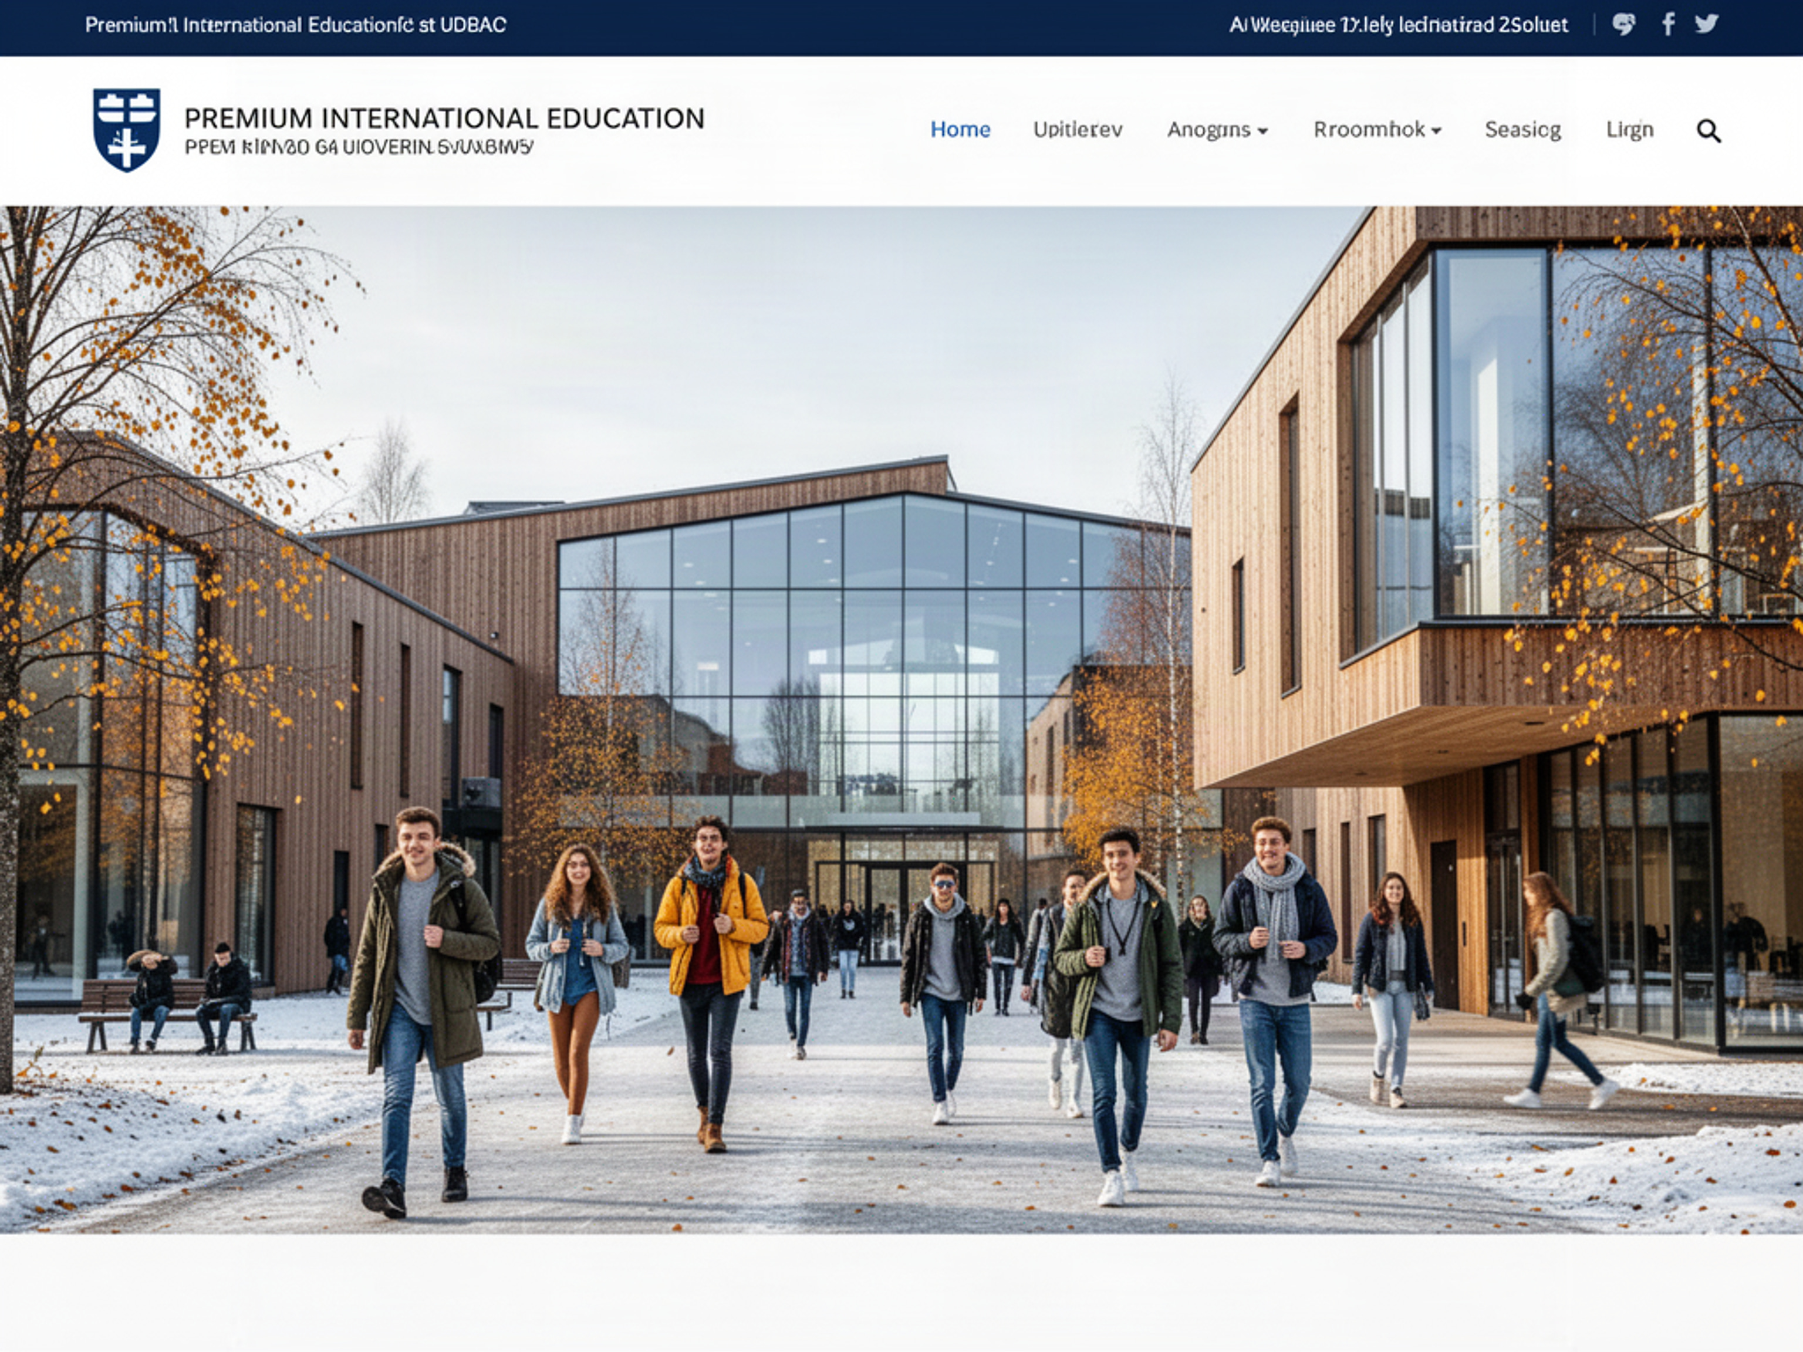1803x1352 pixels.
Task: Click the campus hero image
Action: (901, 719)
